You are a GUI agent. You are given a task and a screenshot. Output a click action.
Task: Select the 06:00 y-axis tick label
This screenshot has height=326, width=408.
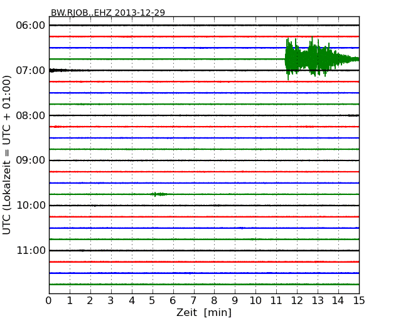31,26
